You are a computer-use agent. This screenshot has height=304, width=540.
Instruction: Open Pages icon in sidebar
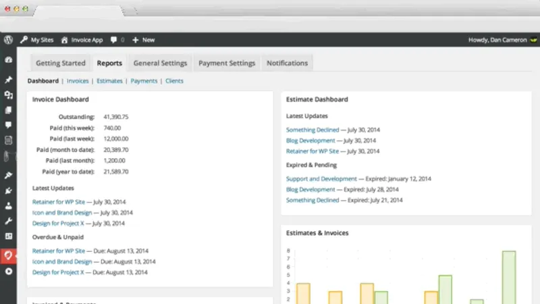[8, 110]
